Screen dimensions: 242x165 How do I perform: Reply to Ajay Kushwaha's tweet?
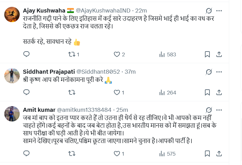click(26, 54)
